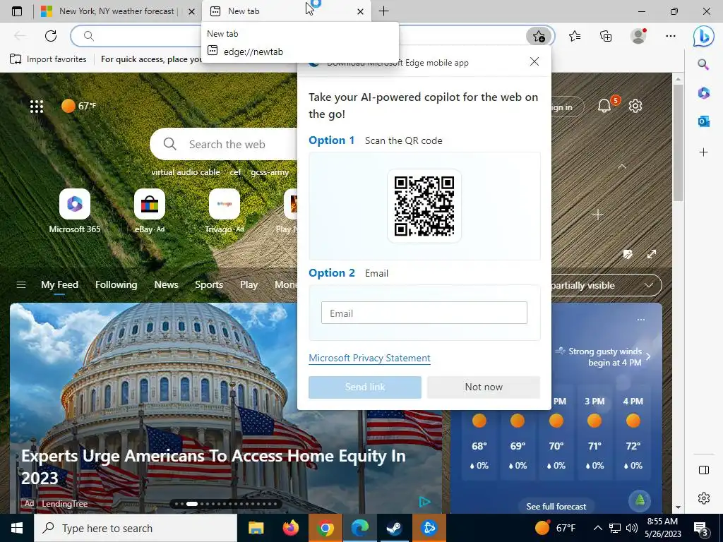Click the ad choices icon on article
The width and height of the screenshot is (723, 542).
click(x=424, y=502)
